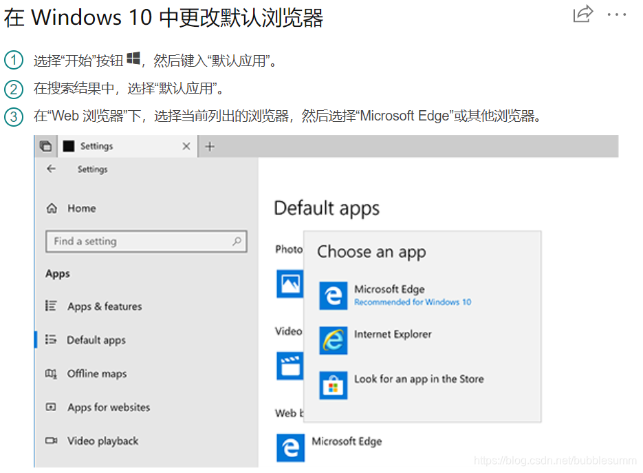643x473 pixels.
Task: Click the black Settings tab favicon
Action: [x=69, y=146]
